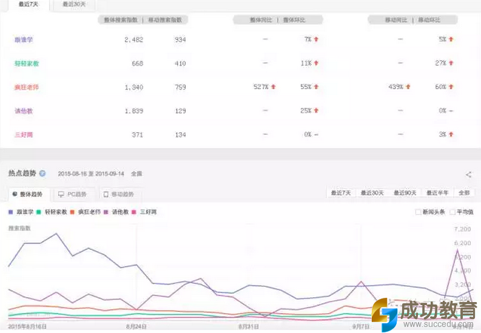Open the 请他教 keyword link in table
This screenshot has height=333, width=481.
click(23, 110)
